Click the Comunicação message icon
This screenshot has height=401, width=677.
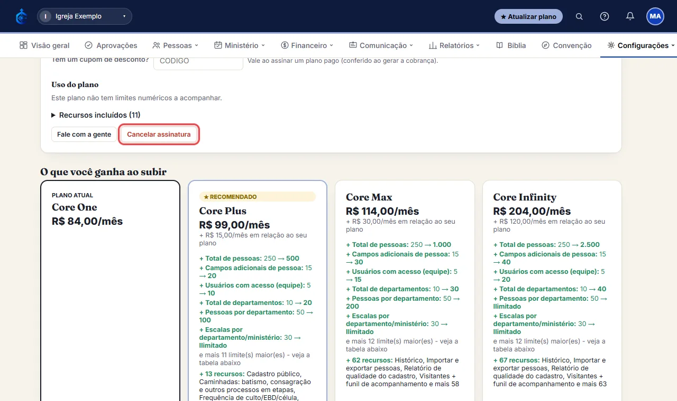point(353,45)
